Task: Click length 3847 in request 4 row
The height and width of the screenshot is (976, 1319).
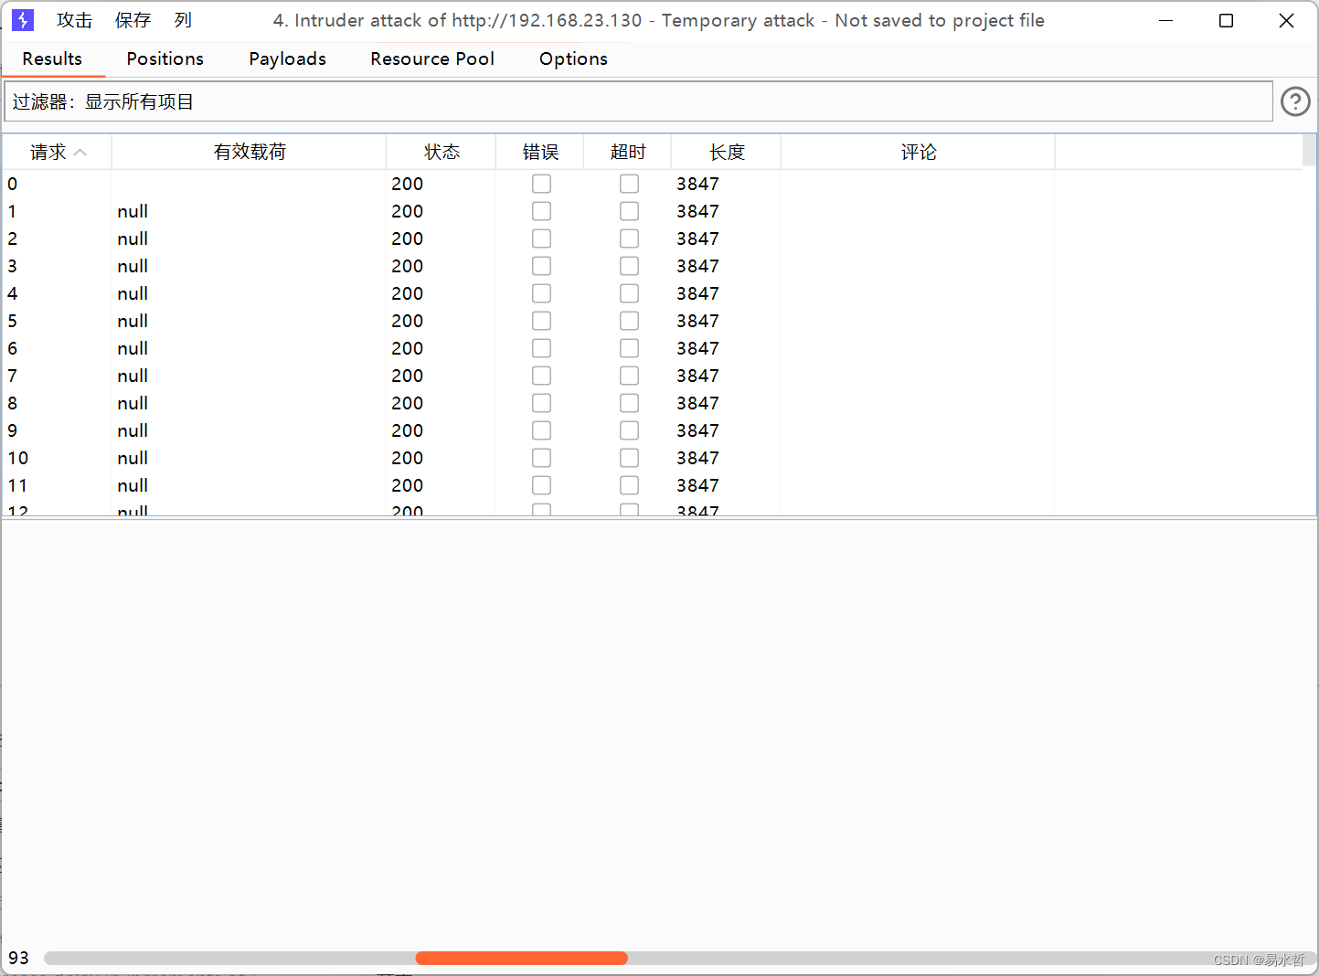Action: [697, 293]
